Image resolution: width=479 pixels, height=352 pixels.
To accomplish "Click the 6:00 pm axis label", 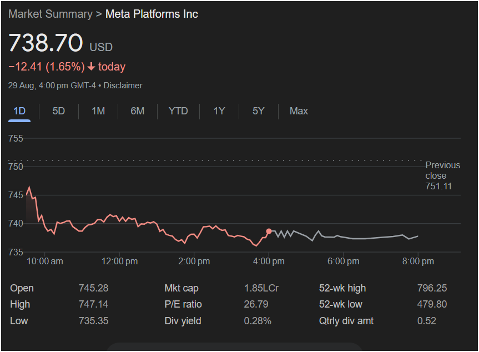I will click(344, 262).
